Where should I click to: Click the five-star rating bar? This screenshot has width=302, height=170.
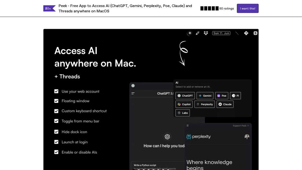click(x=209, y=8)
